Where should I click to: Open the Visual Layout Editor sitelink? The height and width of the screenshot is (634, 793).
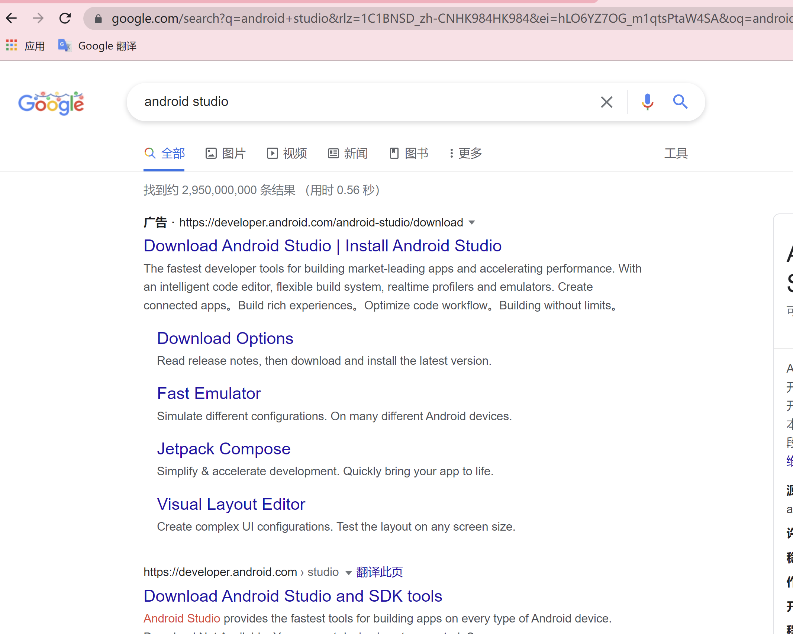[231, 504]
